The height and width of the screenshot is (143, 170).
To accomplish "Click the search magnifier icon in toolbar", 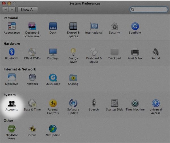I will pos(132,10).
